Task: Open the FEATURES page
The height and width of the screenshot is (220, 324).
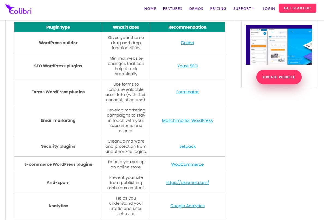Action: pos(172,8)
